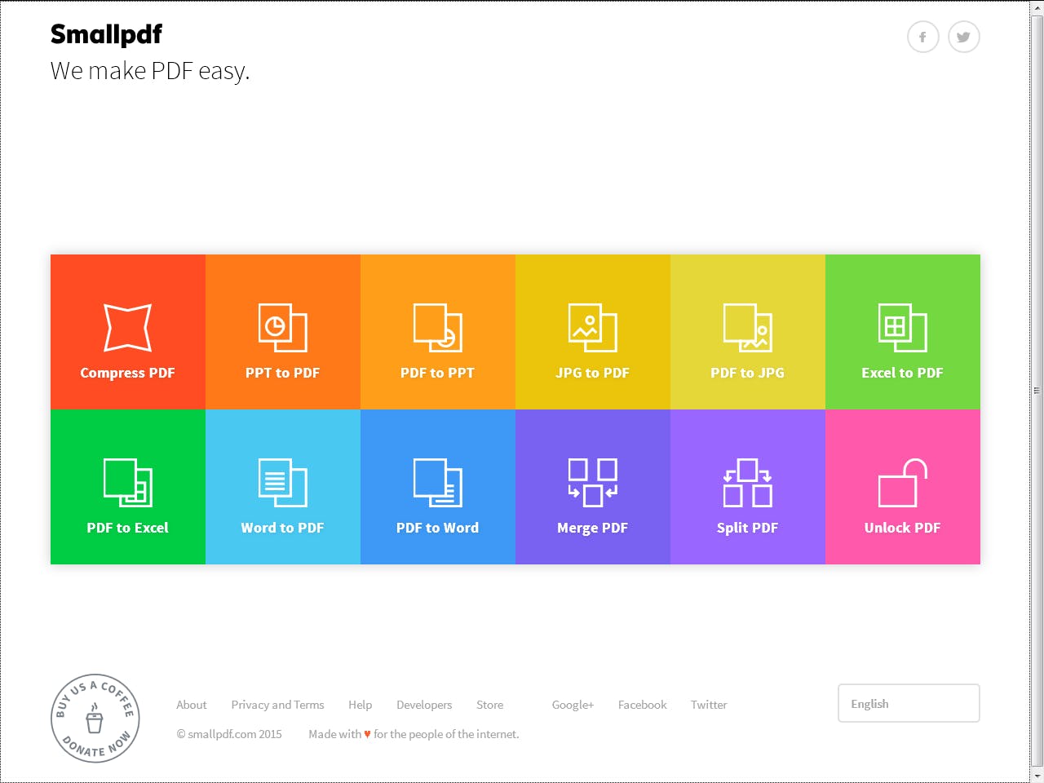This screenshot has height=783, width=1044.
Task: Click the scrollbar down arrow
Action: point(1037,775)
